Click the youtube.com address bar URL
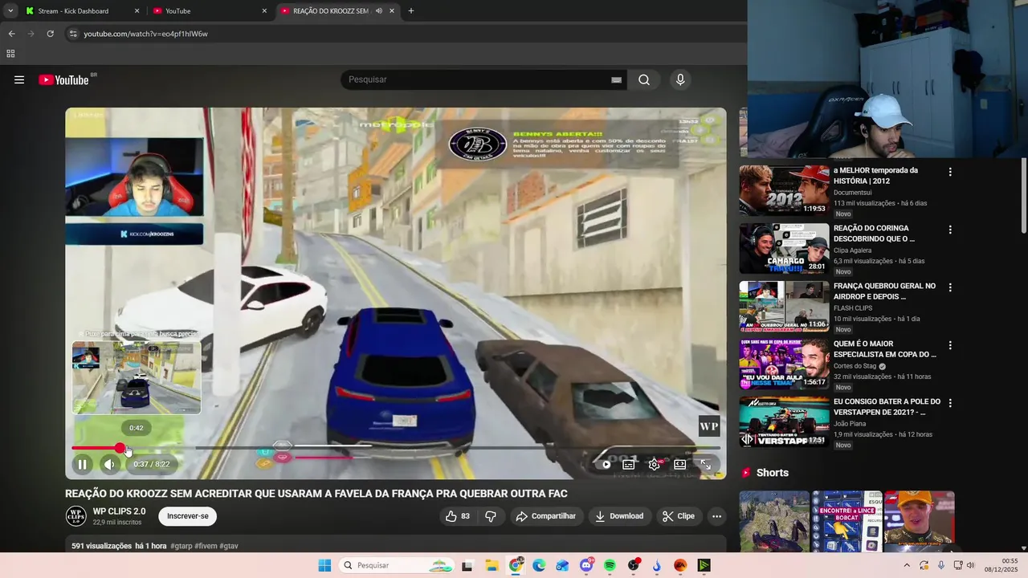Screen dimensions: 1028x578 tap(145, 34)
